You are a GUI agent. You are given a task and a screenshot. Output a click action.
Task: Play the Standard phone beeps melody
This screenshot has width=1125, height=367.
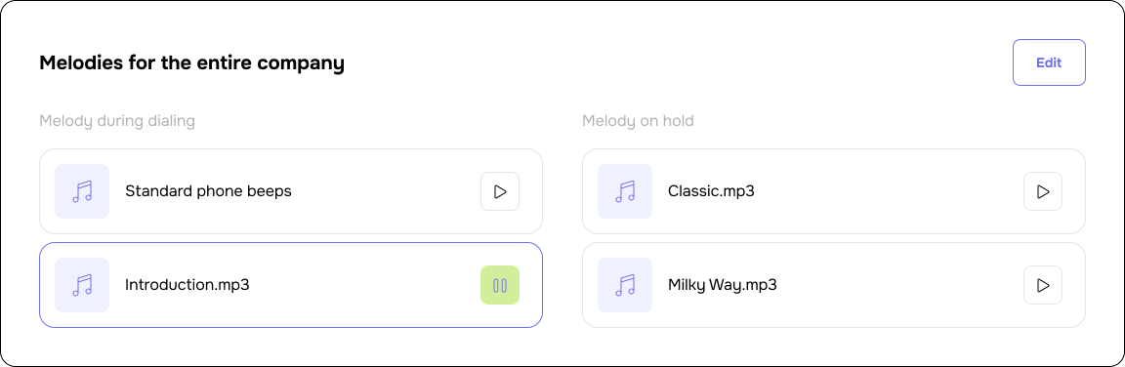tap(500, 191)
